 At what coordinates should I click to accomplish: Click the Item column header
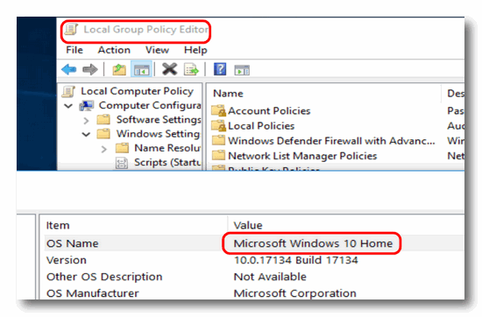58,225
